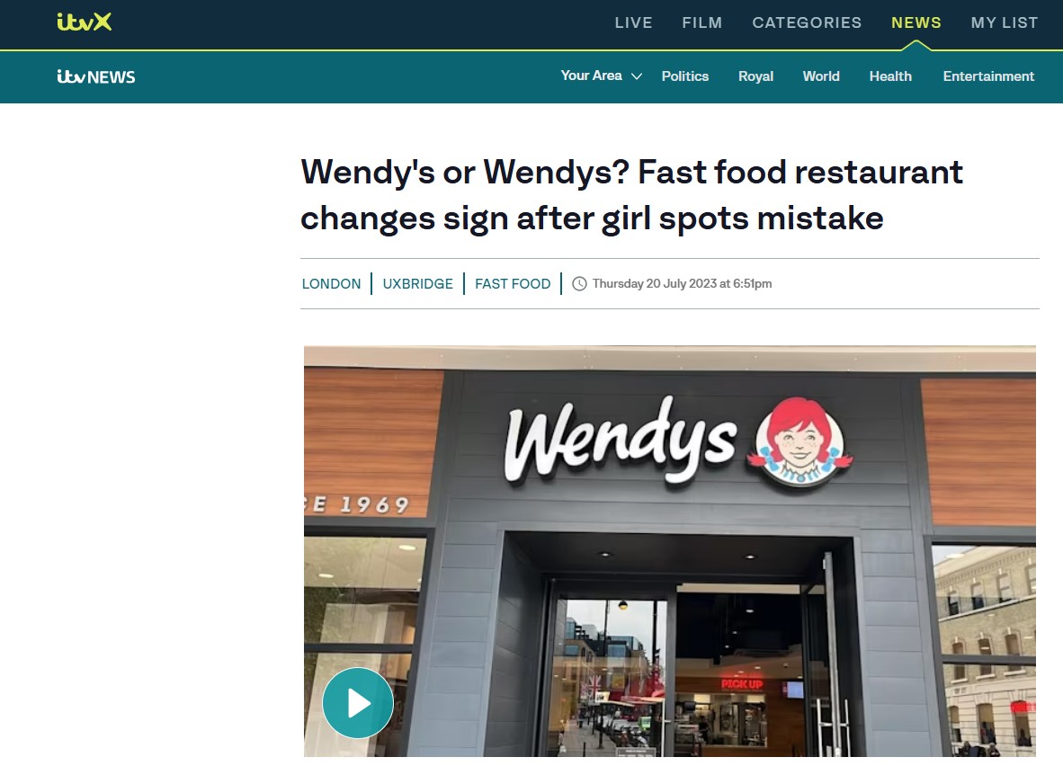Expand the Your Area chevron
Image resolution: width=1063 pixels, height=775 pixels.
tap(637, 76)
